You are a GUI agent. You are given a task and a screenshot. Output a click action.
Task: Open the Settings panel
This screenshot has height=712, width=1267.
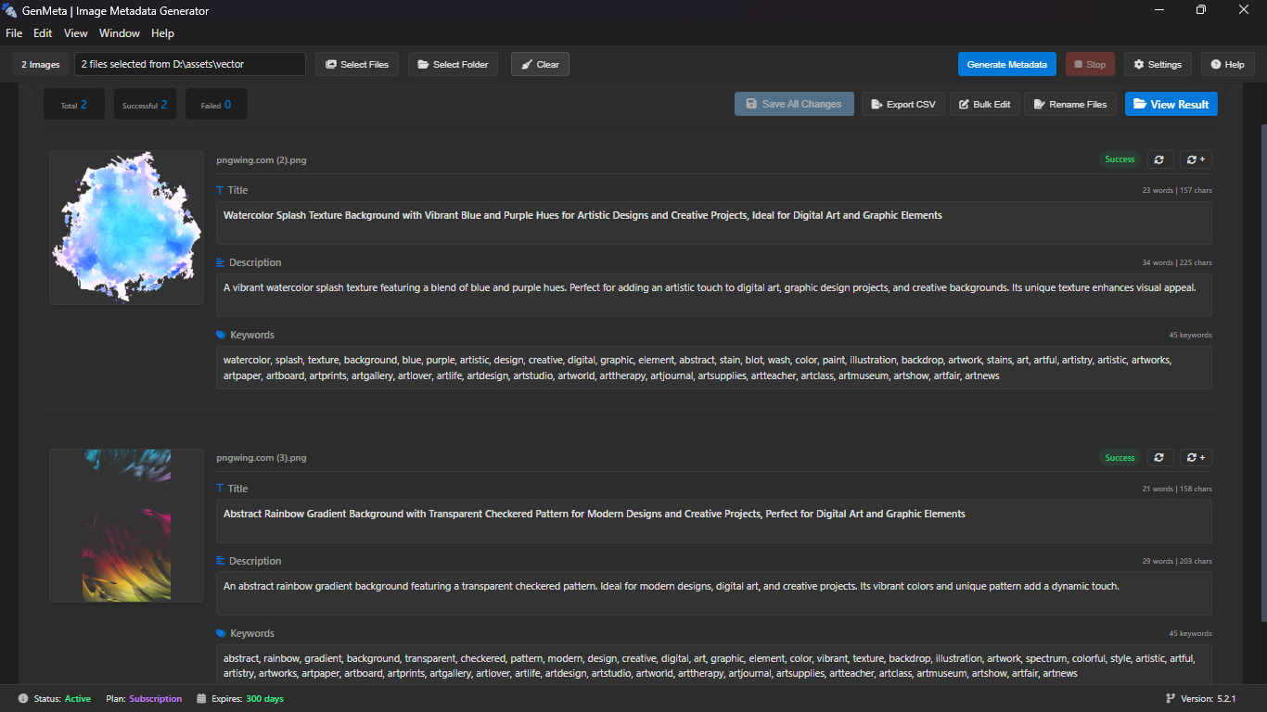1157,64
